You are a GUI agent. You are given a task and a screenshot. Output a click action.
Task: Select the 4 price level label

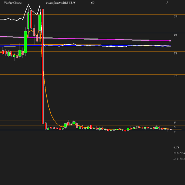tap(175, 132)
